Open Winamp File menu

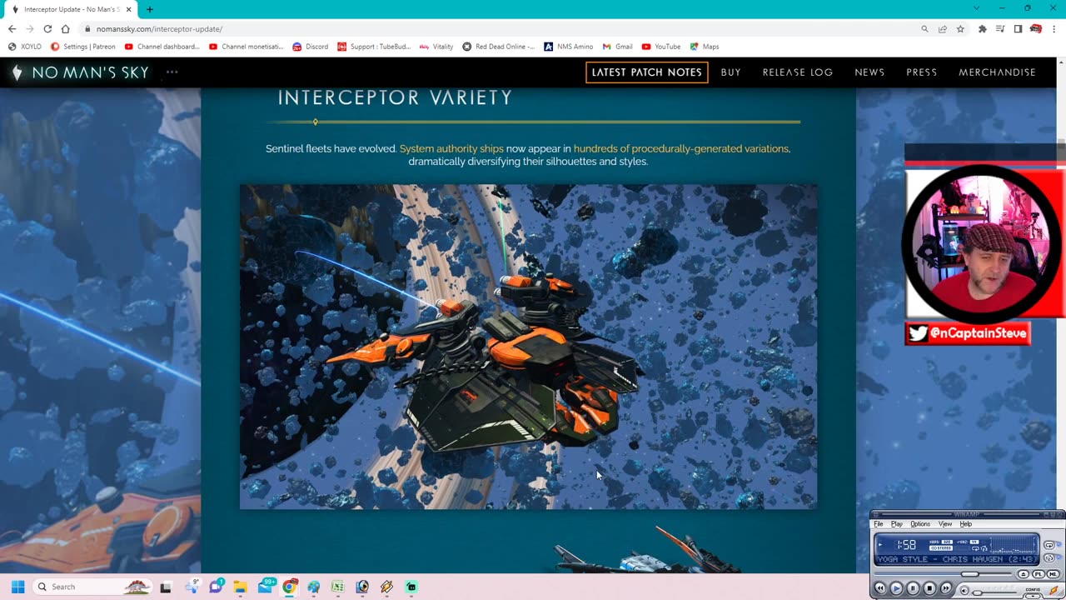tap(879, 524)
